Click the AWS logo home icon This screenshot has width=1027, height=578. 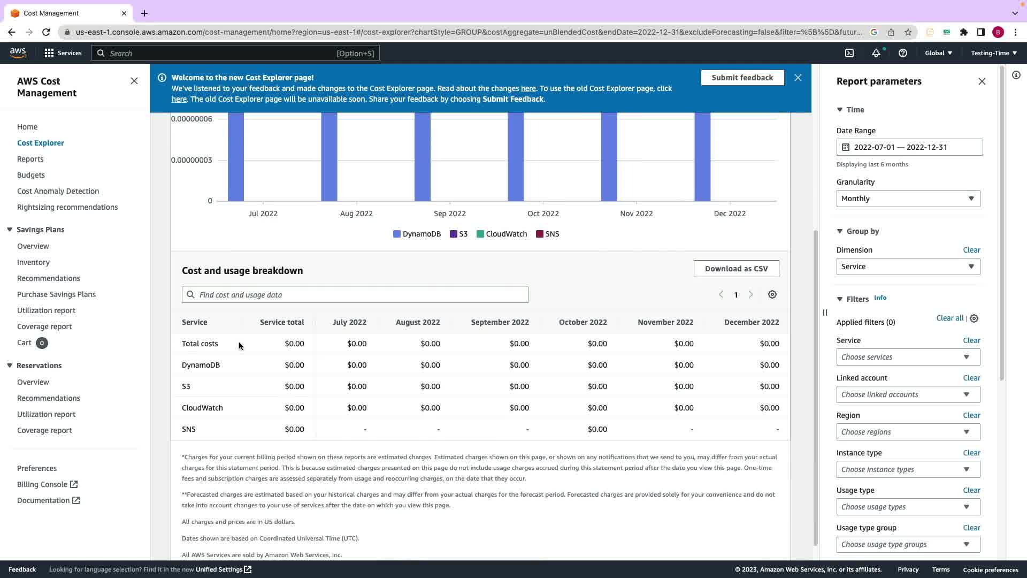click(x=18, y=52)
